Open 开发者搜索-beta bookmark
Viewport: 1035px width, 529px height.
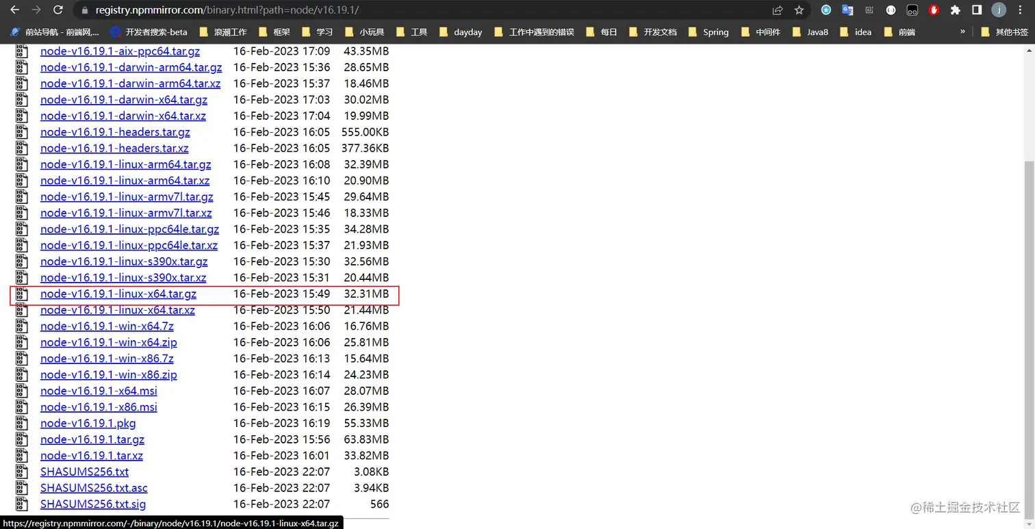pyautogui.click(x=149, y=32)
